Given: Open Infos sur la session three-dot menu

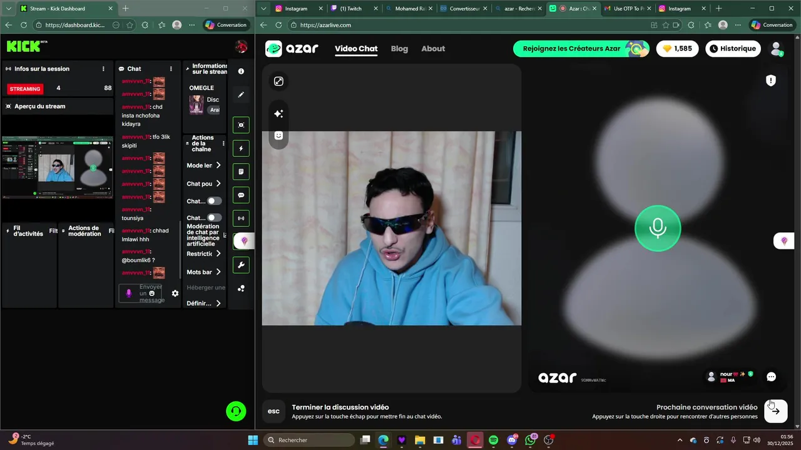Looking at the screenshot, I should 104,69.
